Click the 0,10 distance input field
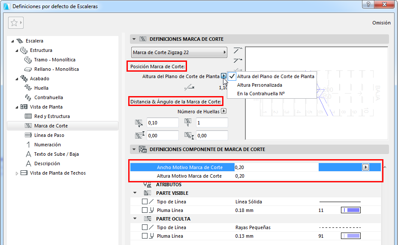This screenshot has height=245, width=398. pyautogui.click(x=163, y=123)
